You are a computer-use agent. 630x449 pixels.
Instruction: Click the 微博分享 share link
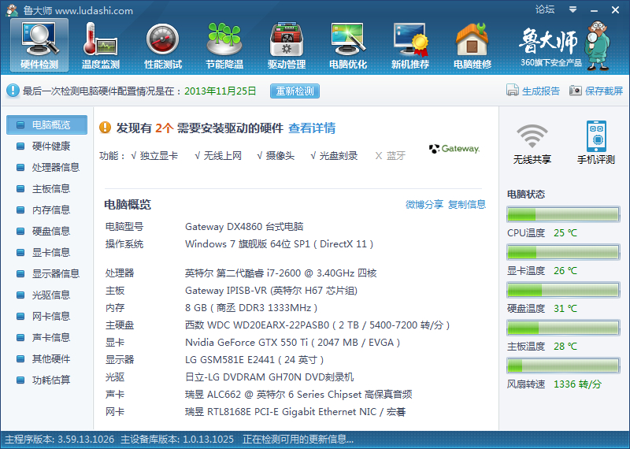coord(424,205)
